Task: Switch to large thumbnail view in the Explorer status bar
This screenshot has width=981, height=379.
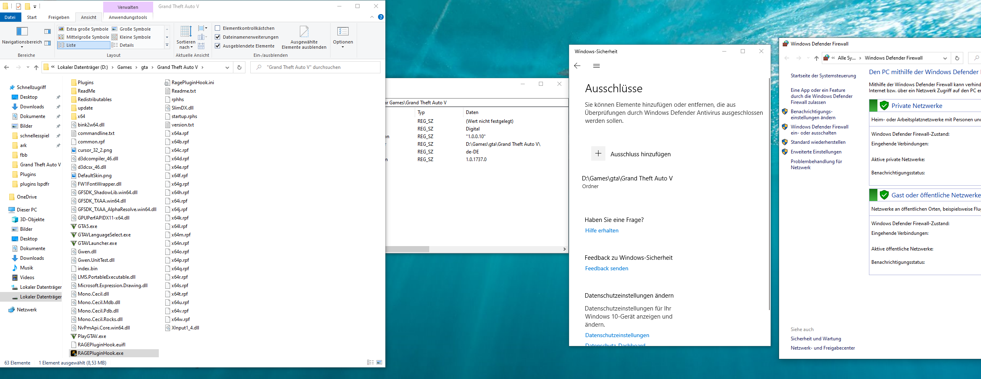Action: coord(379,362)
